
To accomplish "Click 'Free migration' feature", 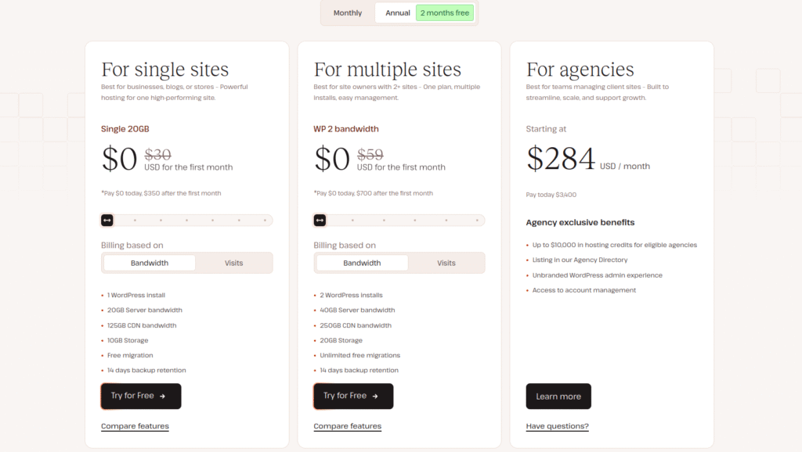I will click(130, 355).
